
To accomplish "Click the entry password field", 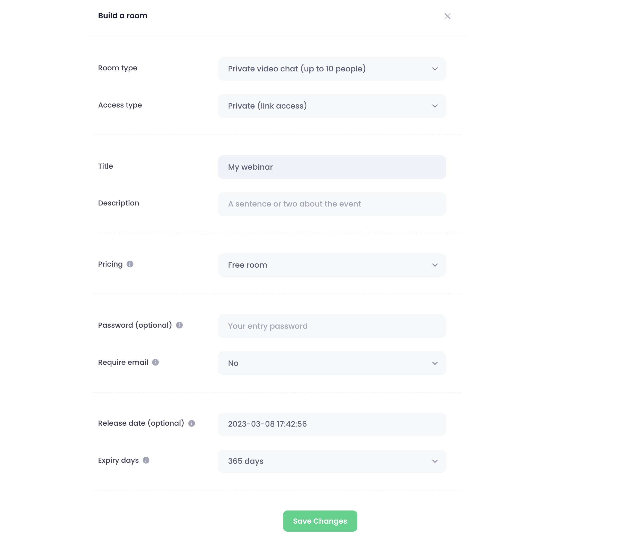I will pyautogui.click(x=331, y=326).
